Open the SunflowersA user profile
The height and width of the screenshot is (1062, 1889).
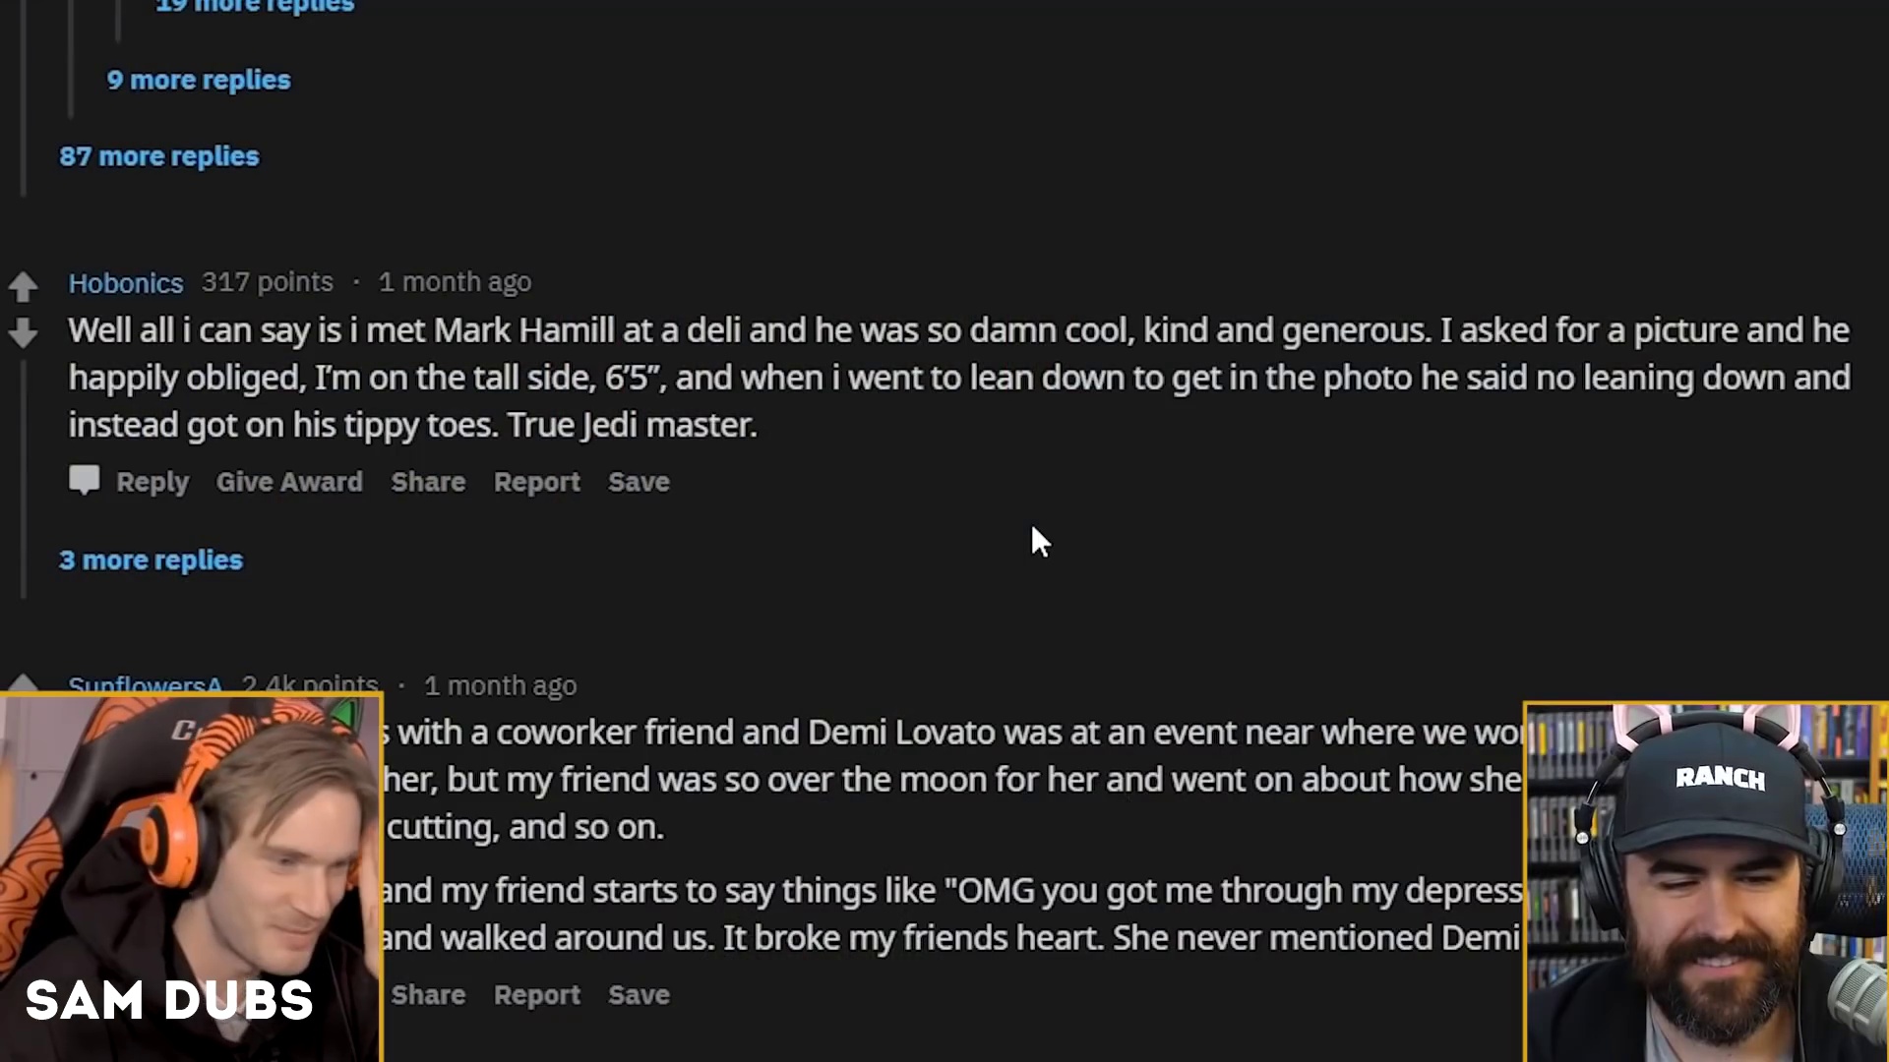(x=145, y=684)
